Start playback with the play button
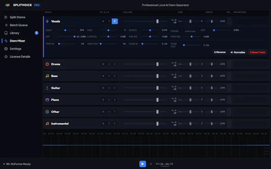Viewport: 271px width, 169px height. pyautogui.click(x=143, y=164)
